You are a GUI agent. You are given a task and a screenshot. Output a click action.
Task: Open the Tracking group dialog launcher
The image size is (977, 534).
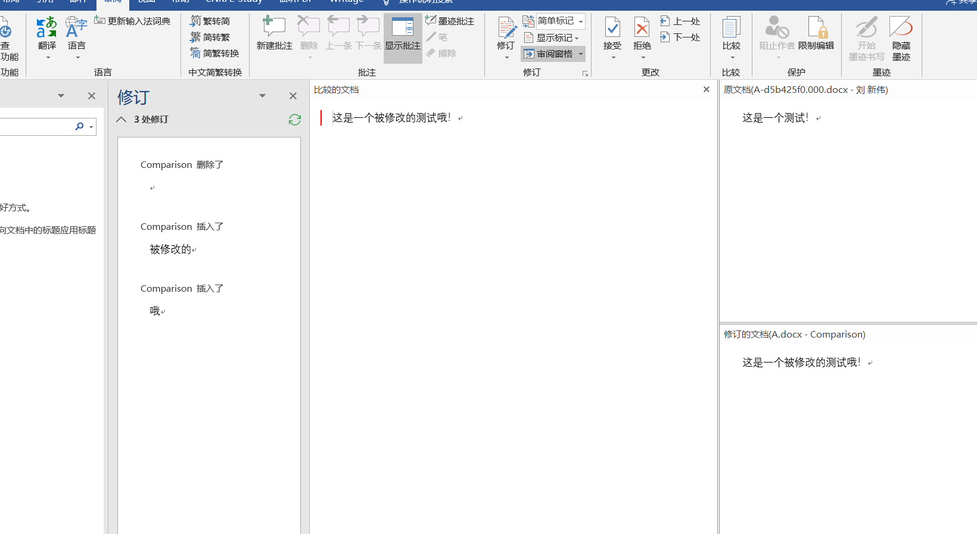[x=585, y=73]
